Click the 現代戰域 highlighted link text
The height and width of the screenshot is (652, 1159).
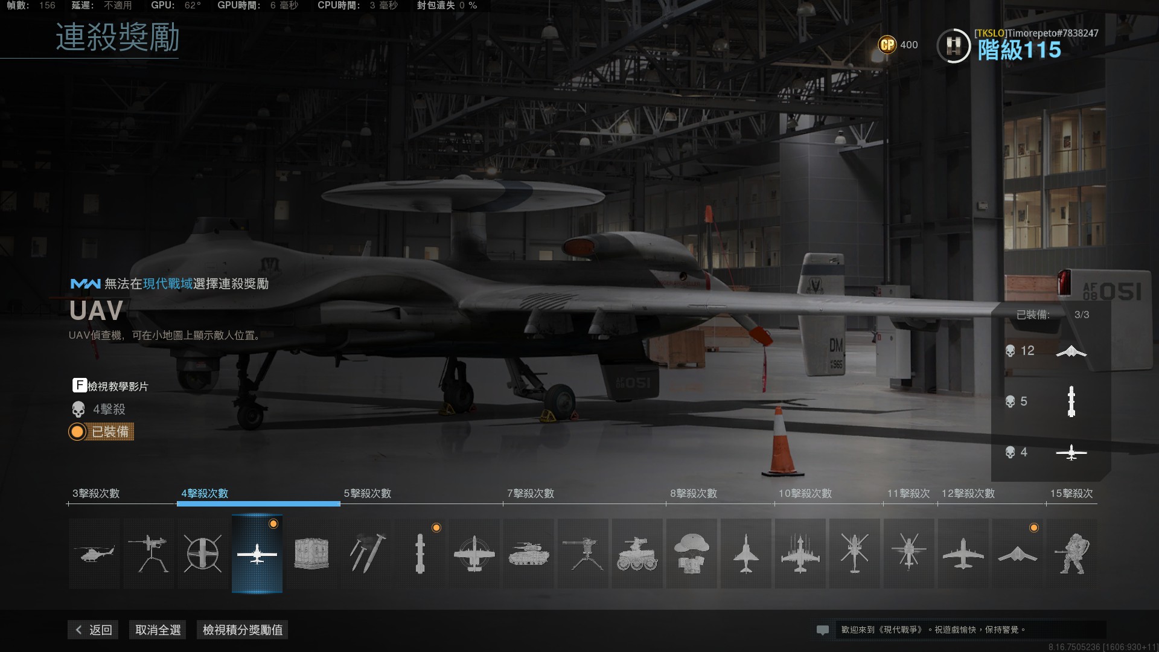click(168, 284)
